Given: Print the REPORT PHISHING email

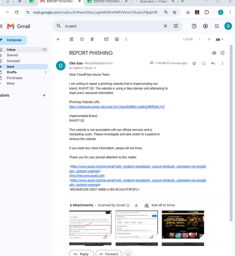Looking at the screenshot, I should [214, 53].
